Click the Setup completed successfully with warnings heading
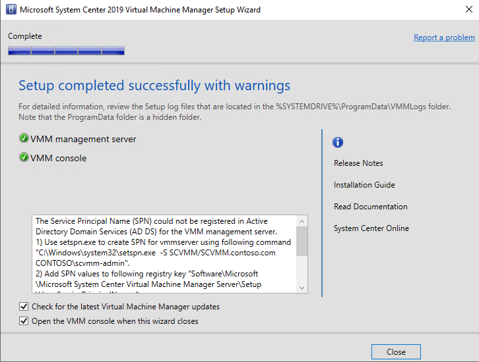Viewport: 479px width, 362px height. [x=154, y=86]
